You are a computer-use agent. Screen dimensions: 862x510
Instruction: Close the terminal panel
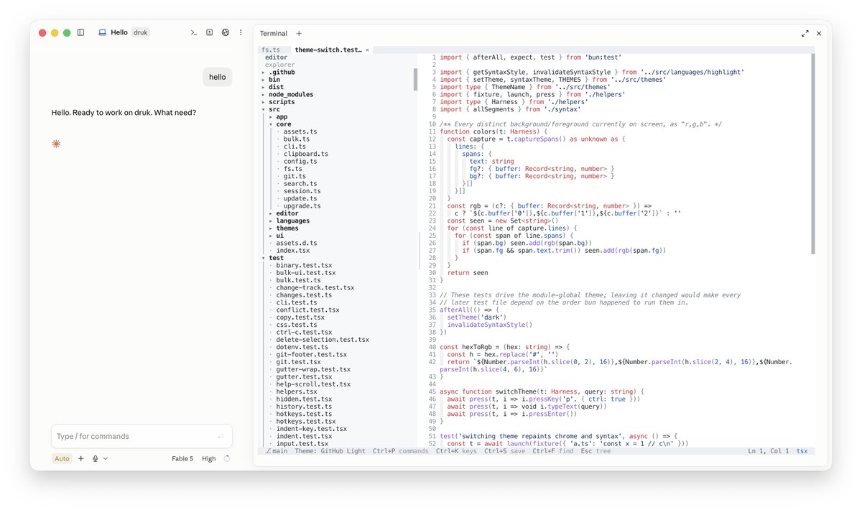click(x=819, y=33)
